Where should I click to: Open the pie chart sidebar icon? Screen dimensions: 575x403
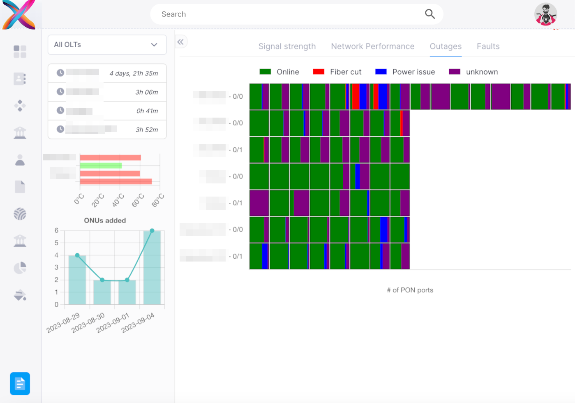coord(20,268)
